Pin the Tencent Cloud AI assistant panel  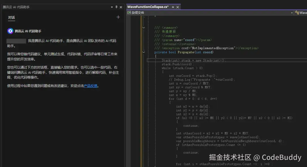click(x=116, y=7)
